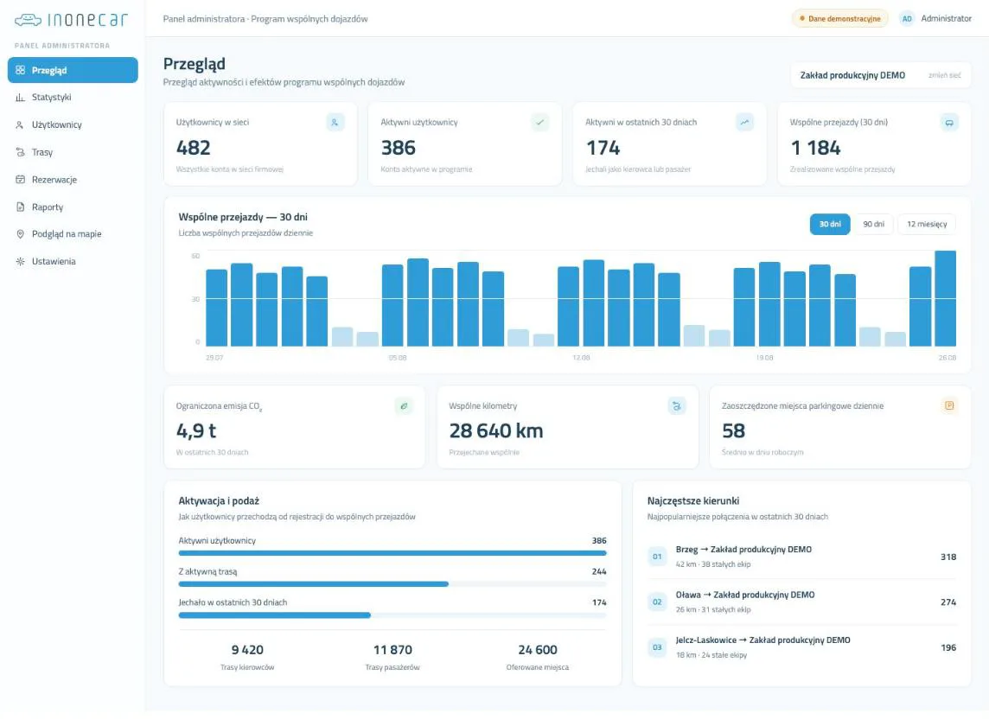The width and height of the screenshot is (989, 726).
Task: Click the user icon on Użytkownicy w sieci card
Action: click(335, 123)
